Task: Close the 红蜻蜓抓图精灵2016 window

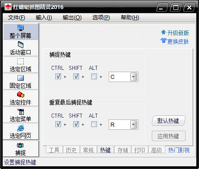Action: 189,8
